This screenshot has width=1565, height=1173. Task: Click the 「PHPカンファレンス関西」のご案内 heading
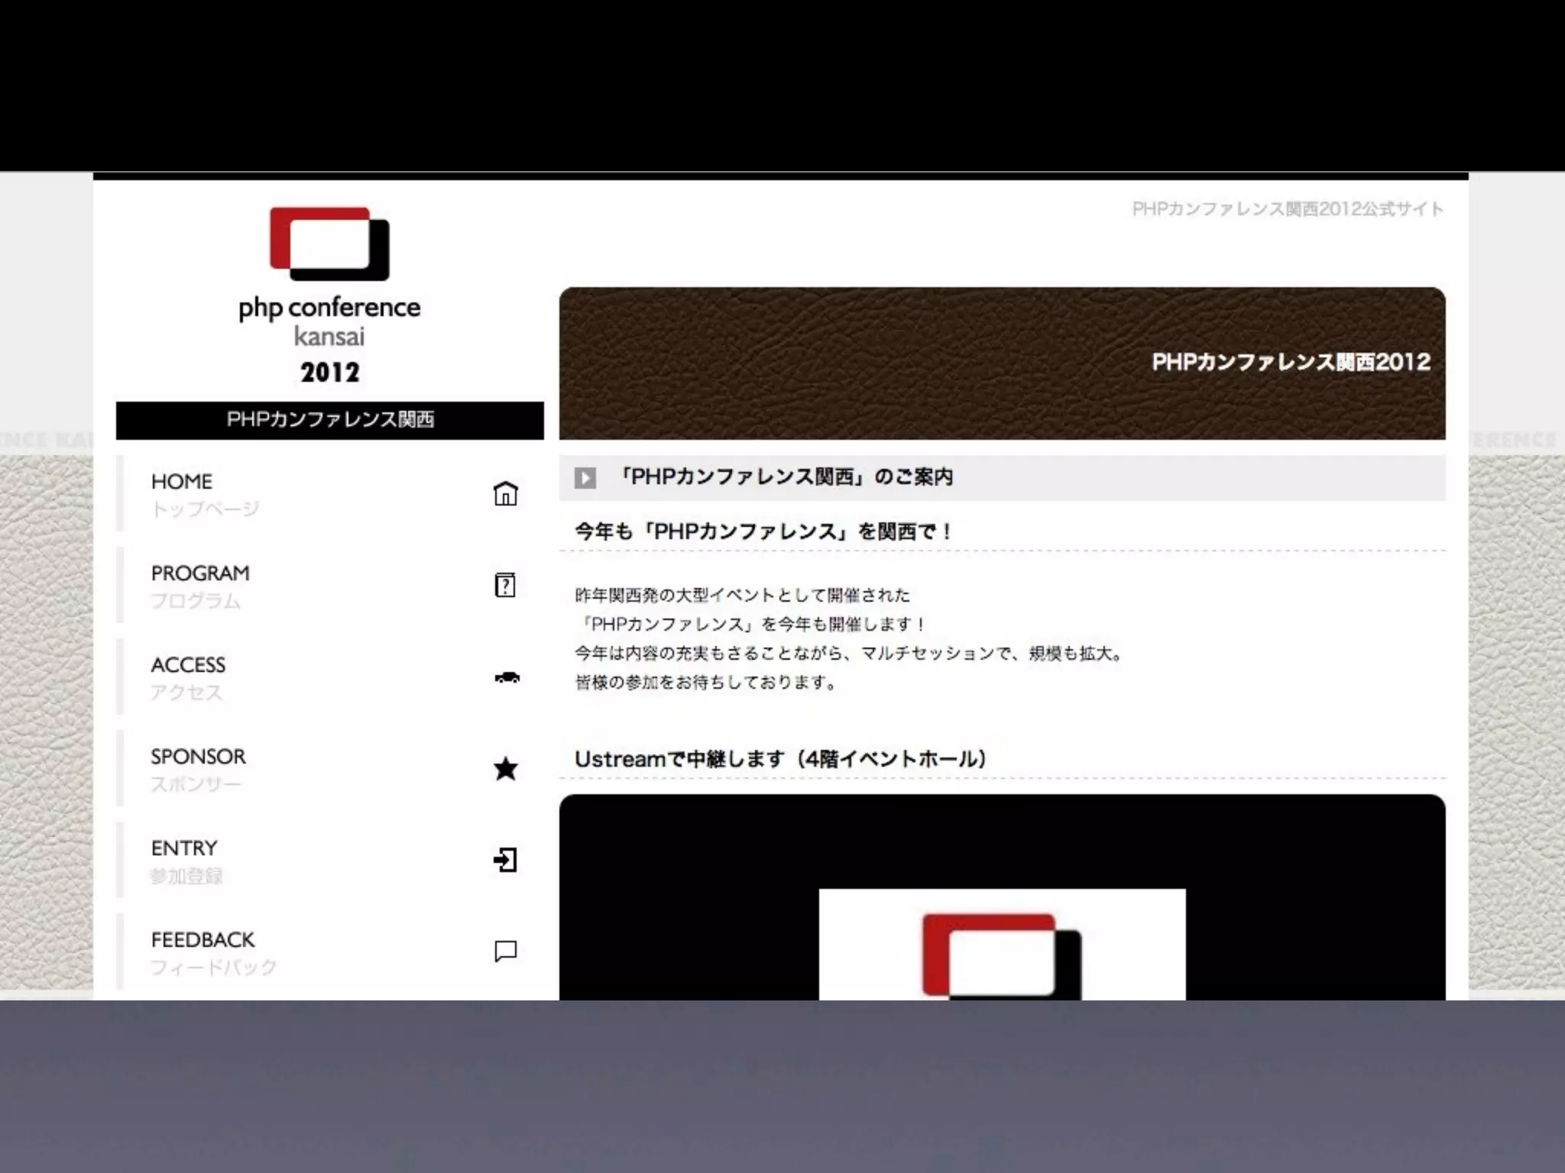click(785, 477)
